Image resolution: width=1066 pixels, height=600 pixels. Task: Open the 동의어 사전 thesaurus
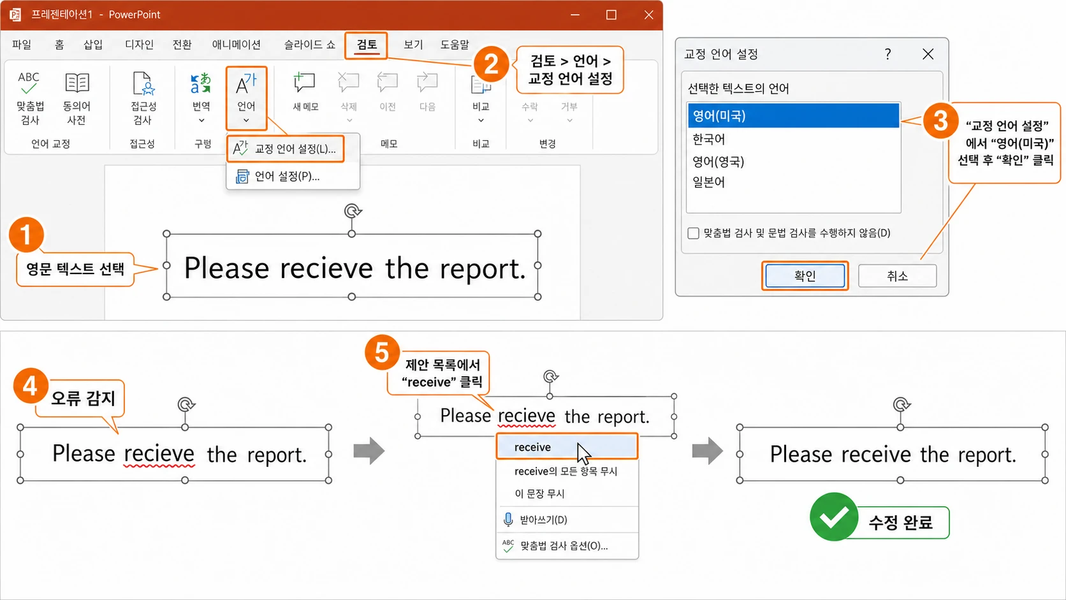click(77, 98)
